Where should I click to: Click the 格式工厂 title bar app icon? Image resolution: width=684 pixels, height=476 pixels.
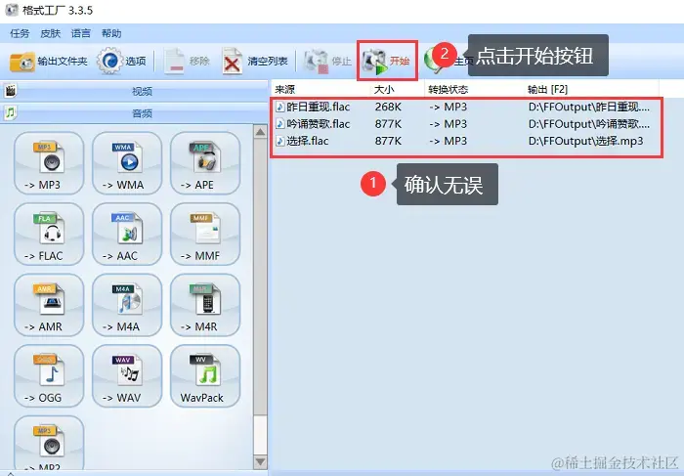tap(12, 10)
